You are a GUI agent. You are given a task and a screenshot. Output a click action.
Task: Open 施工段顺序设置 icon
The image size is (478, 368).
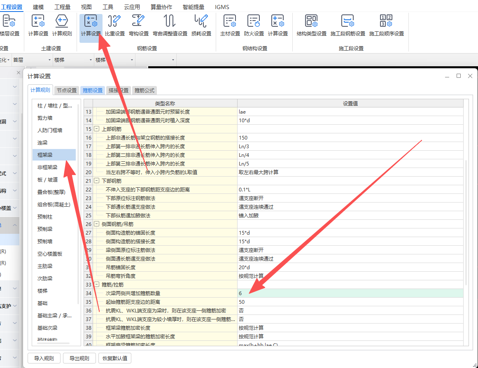(386, 26)
